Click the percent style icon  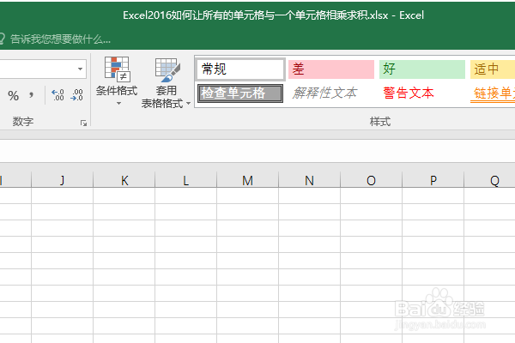tap(13, 96)
